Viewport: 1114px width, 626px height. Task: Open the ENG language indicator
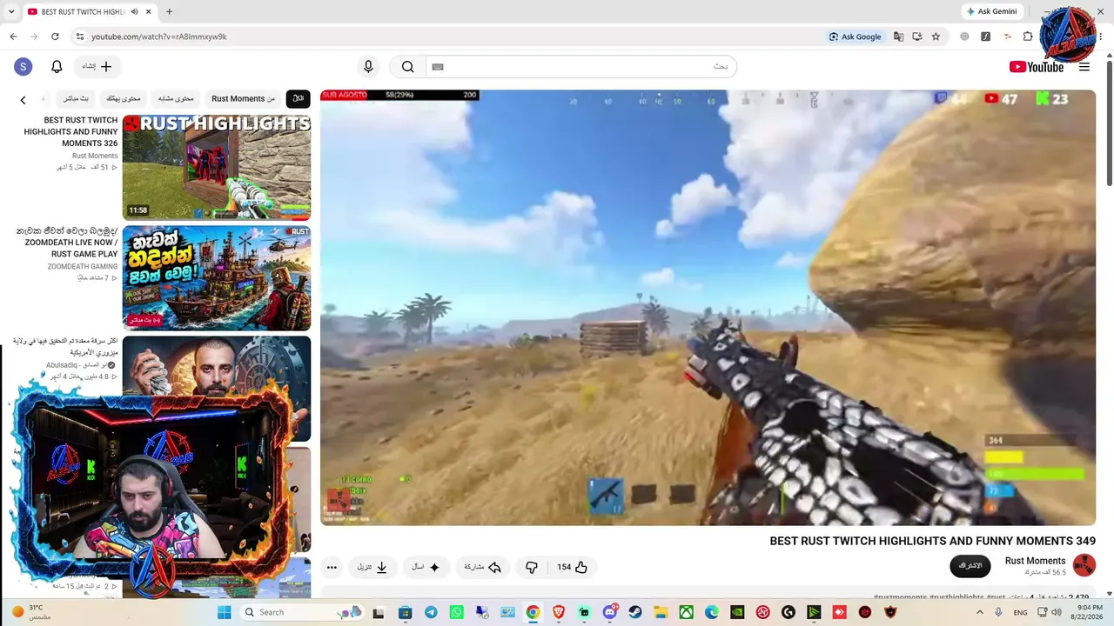coord(1020,612)
